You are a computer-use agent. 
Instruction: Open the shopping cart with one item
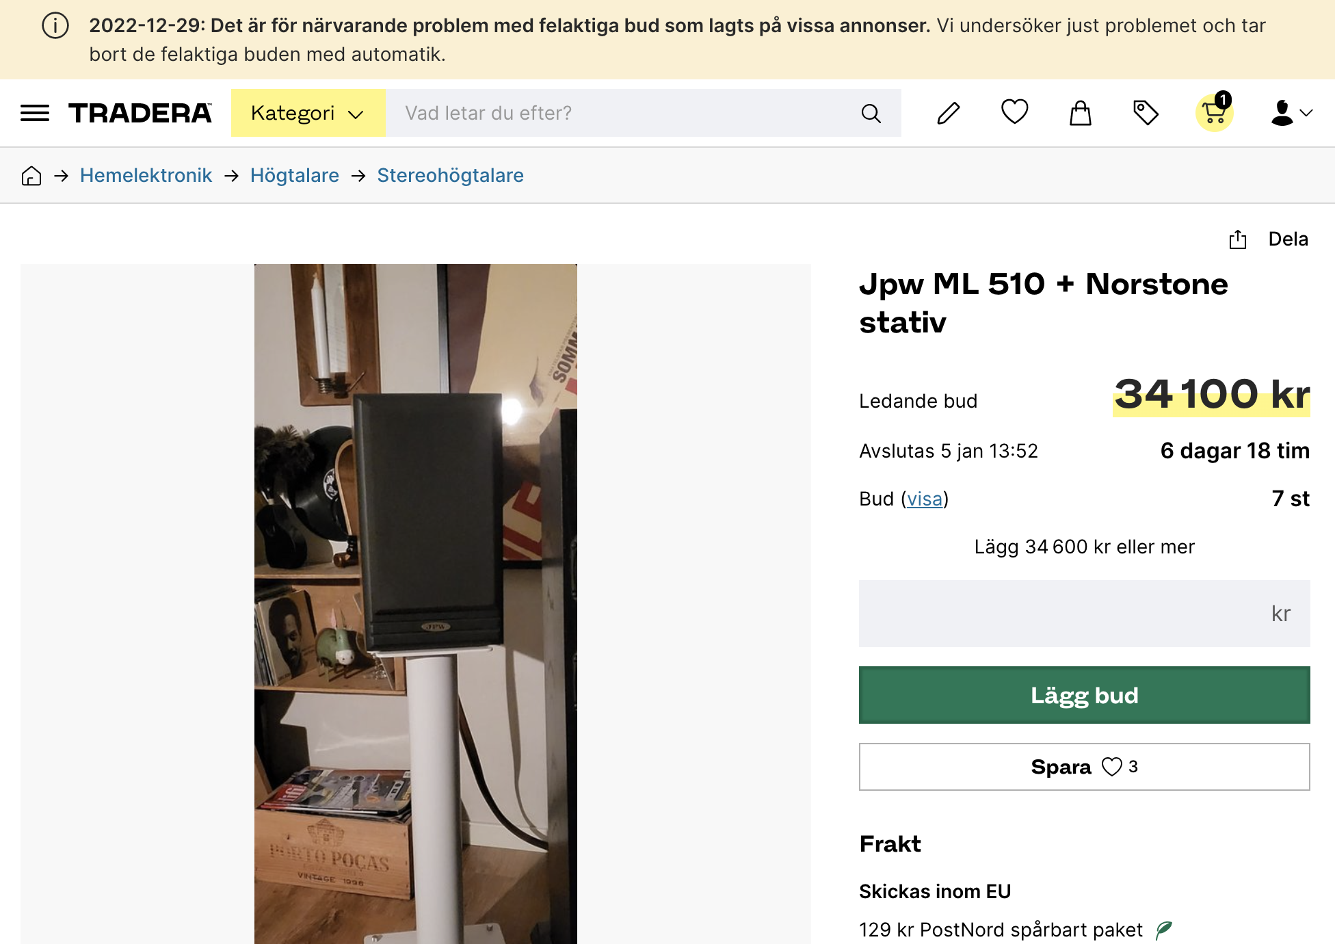pyautogui.click(x=1214, y=113)
